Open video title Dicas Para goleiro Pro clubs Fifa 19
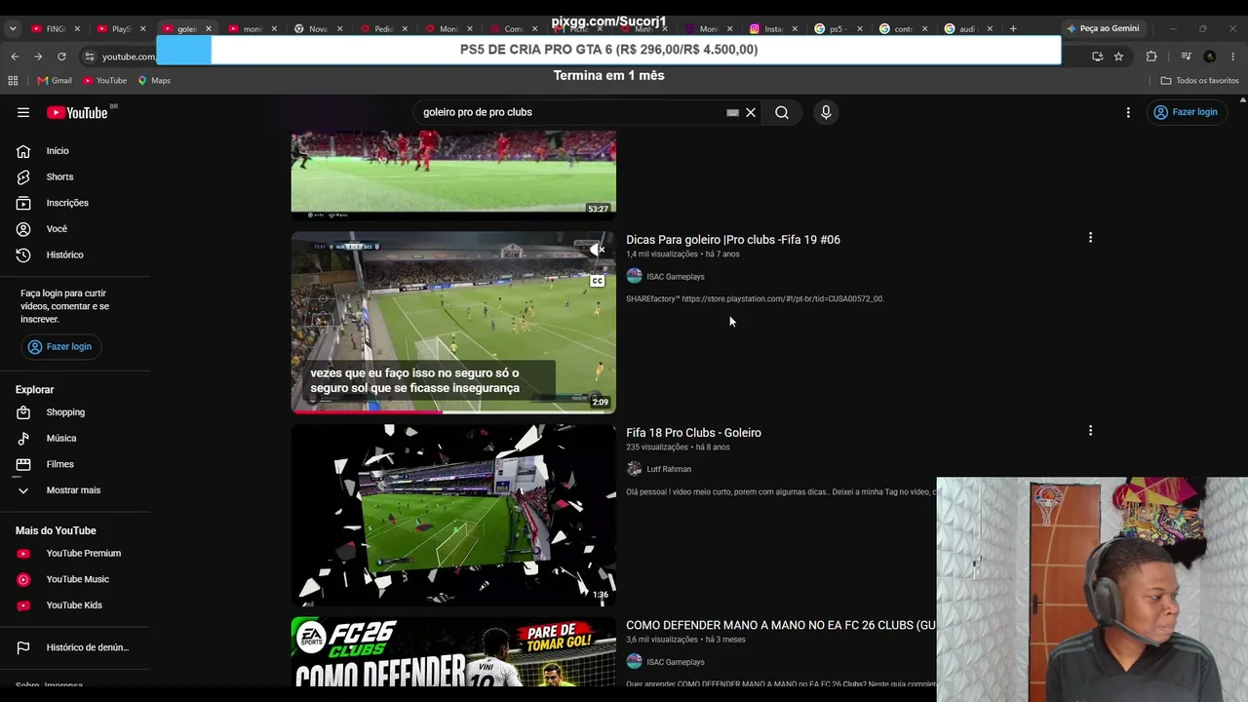The height and width of the screenshot is (702, 1248). click(733, 240)
